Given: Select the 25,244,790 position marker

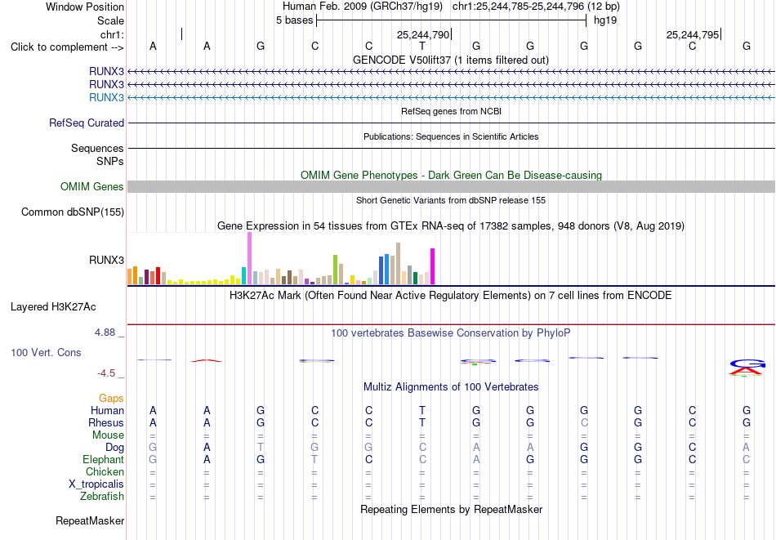Looking at the screenshot, I should tap(423, 34).
